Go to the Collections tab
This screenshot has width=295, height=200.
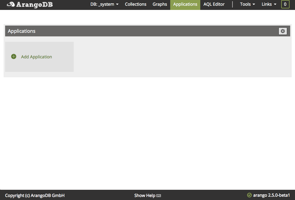pos(136,4)
